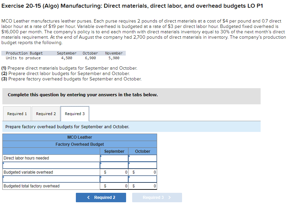This screenshot has width=295, height=212.
Task: Click the November 5,900 units value
Action: pos(114,58)
